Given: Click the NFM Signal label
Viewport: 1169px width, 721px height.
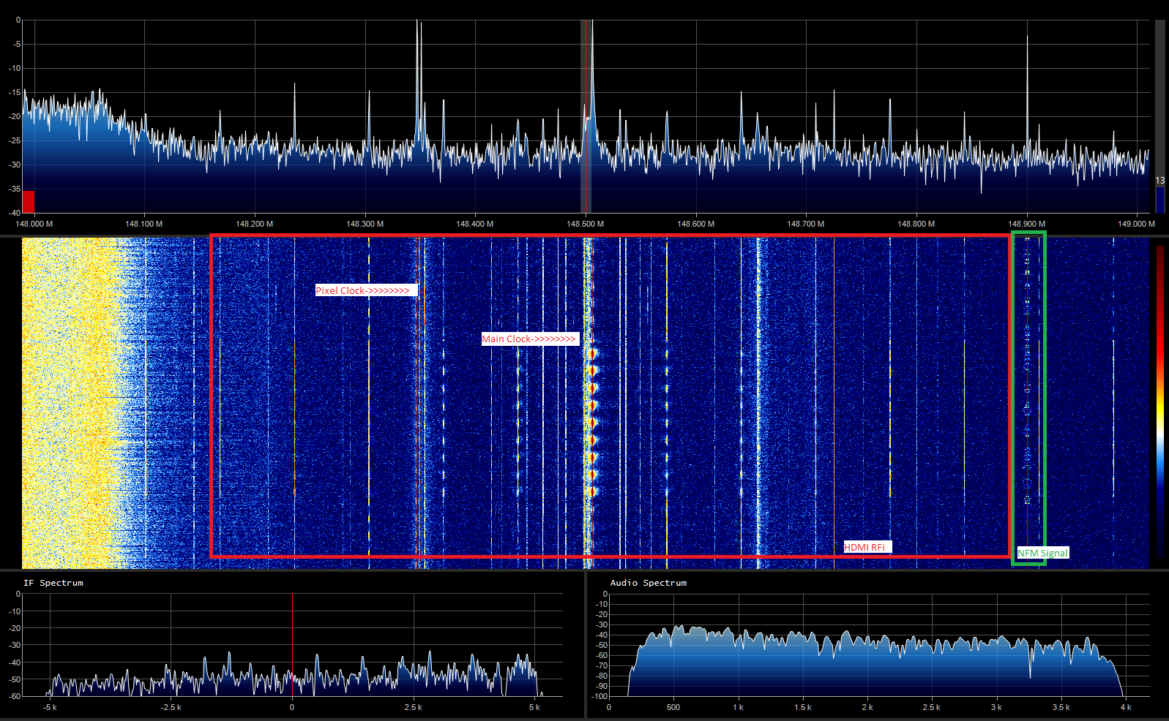Looking at the screenshot, I should [1043, 553].
